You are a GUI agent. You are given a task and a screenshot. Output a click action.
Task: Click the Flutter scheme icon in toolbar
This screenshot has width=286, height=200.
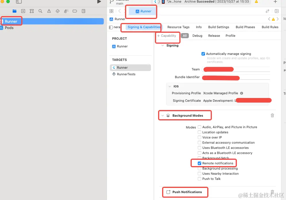[155, 2]
